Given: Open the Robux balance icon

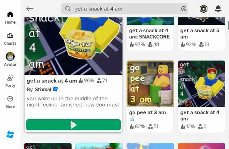Looking at the screenshot, I should point(203,9).
